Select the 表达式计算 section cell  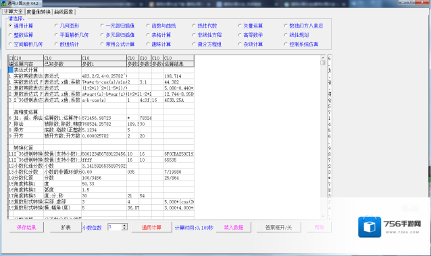tap(28, 70)
